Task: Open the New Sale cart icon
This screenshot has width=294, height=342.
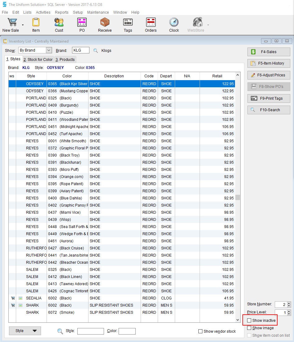Action: tap(12, 22)
